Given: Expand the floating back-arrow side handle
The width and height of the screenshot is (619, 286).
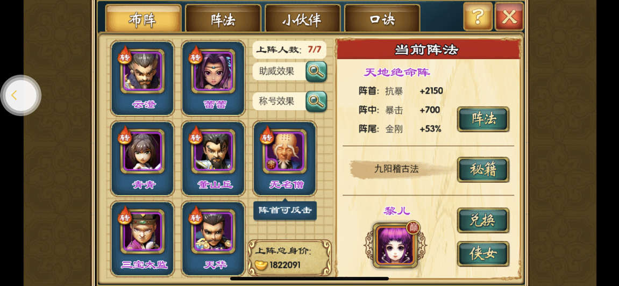Looking at the screenshot, I should (20, 96).
